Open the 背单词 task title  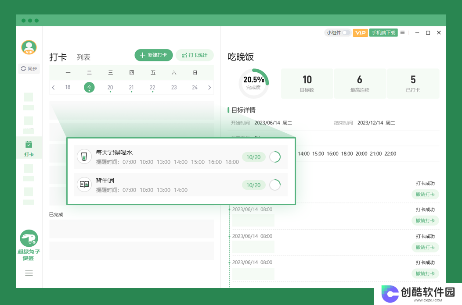pos(105,181)
